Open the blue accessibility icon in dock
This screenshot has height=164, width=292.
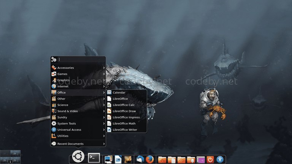[220, 159]
